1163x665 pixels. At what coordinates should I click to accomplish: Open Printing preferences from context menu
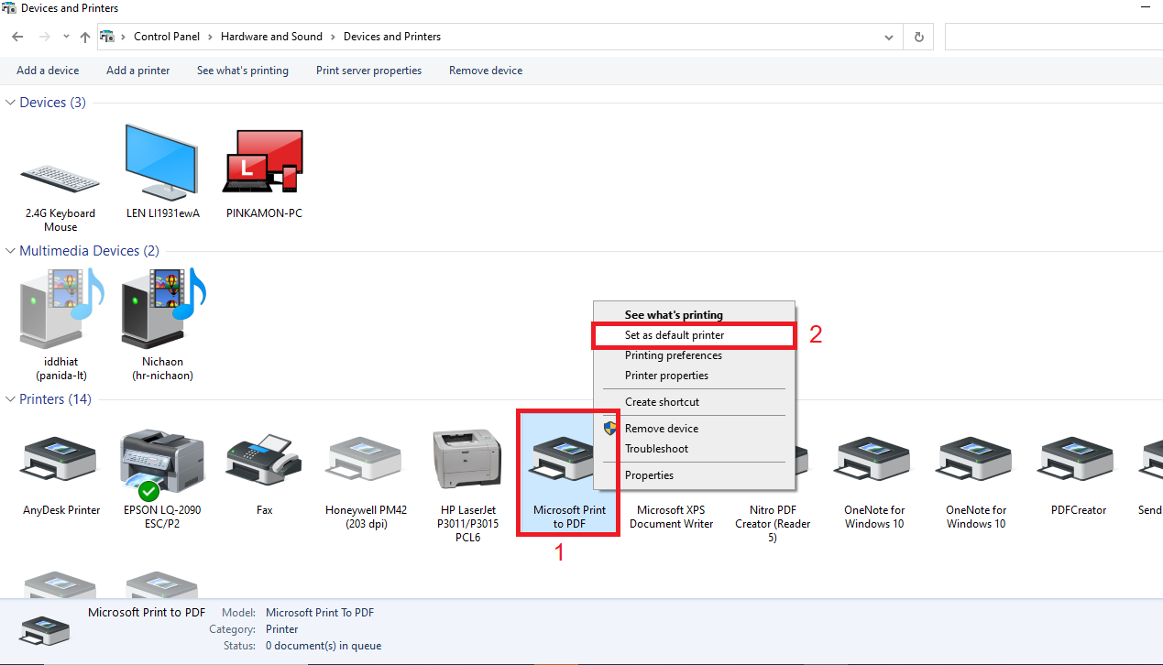click(674, 355)
